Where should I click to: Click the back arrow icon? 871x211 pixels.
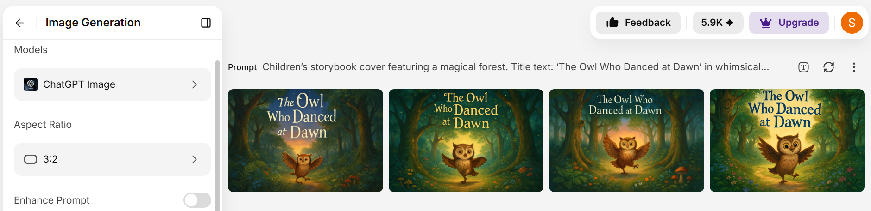point(19,23)
